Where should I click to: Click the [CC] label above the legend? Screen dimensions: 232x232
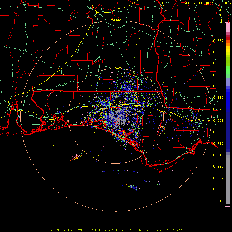coord(220,18)
